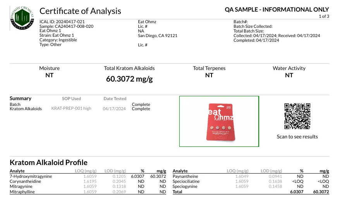Click the '0.1458' LOD for Speciogynine
The image size is (337, 201).
275,187
